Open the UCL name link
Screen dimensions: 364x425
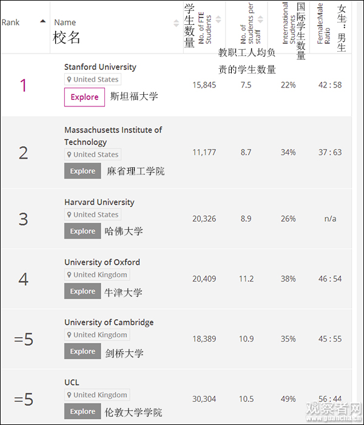click(72, 382)
